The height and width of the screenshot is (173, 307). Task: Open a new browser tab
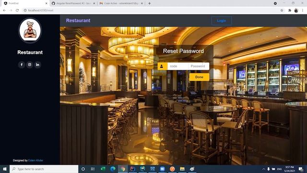(149, 3)
